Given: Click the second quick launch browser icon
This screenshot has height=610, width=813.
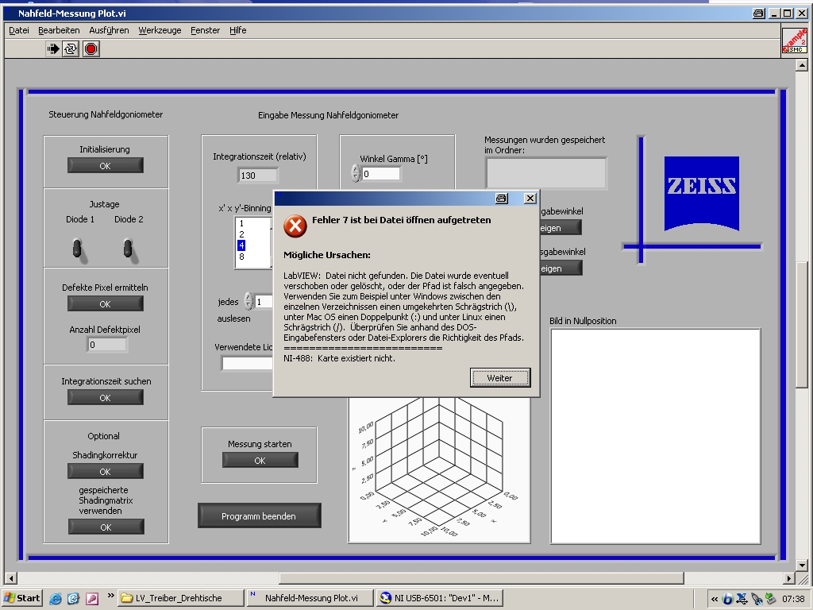Looking at the screenshot, I should pyautogui.click(x=73, y=599).
